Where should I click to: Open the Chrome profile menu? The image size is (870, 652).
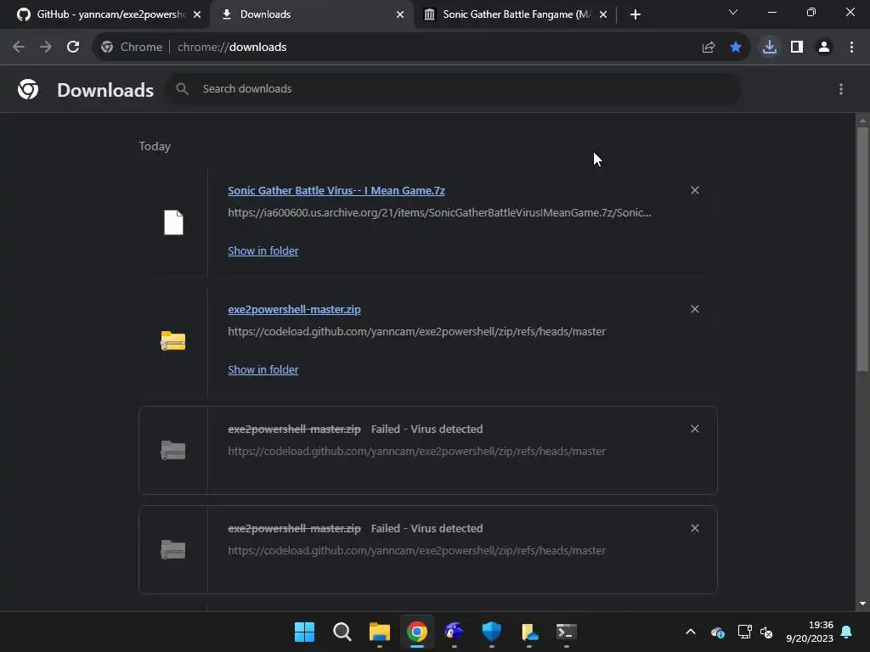pyautogui.click(x=824, y=48)
